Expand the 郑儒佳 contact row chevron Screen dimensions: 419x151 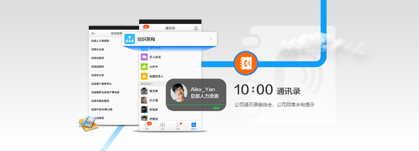[197, 118]
